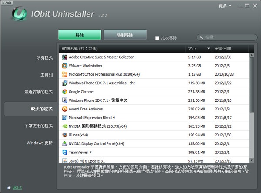Select the 不常使用的程式 category
The width and height of the screenshot is (261, 193).
(x=38, y=126)
